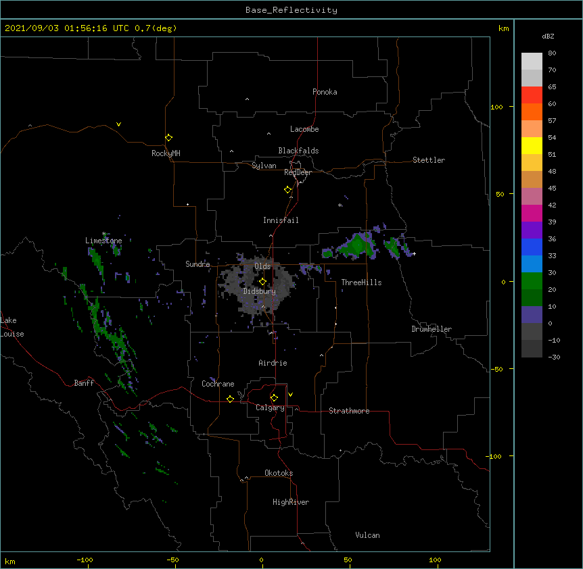Click the Banff label
583x569 pixels.
click(84, 383)
